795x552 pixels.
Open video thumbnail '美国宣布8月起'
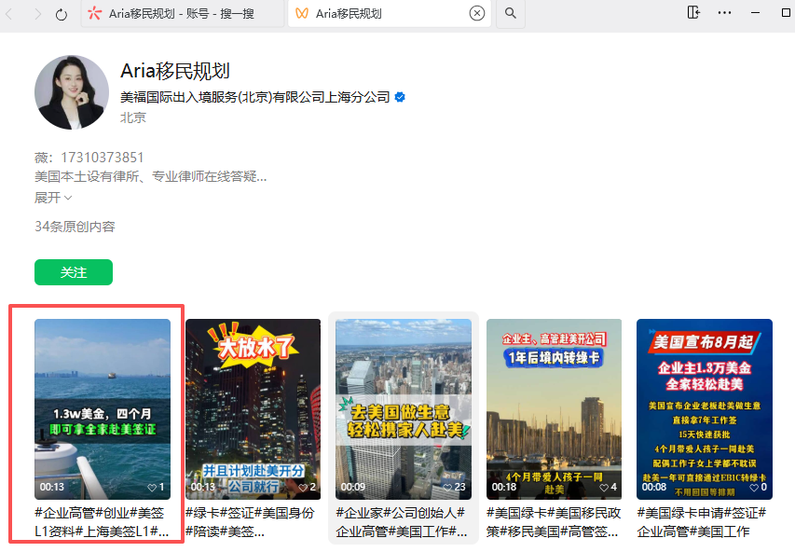[705, 409]
